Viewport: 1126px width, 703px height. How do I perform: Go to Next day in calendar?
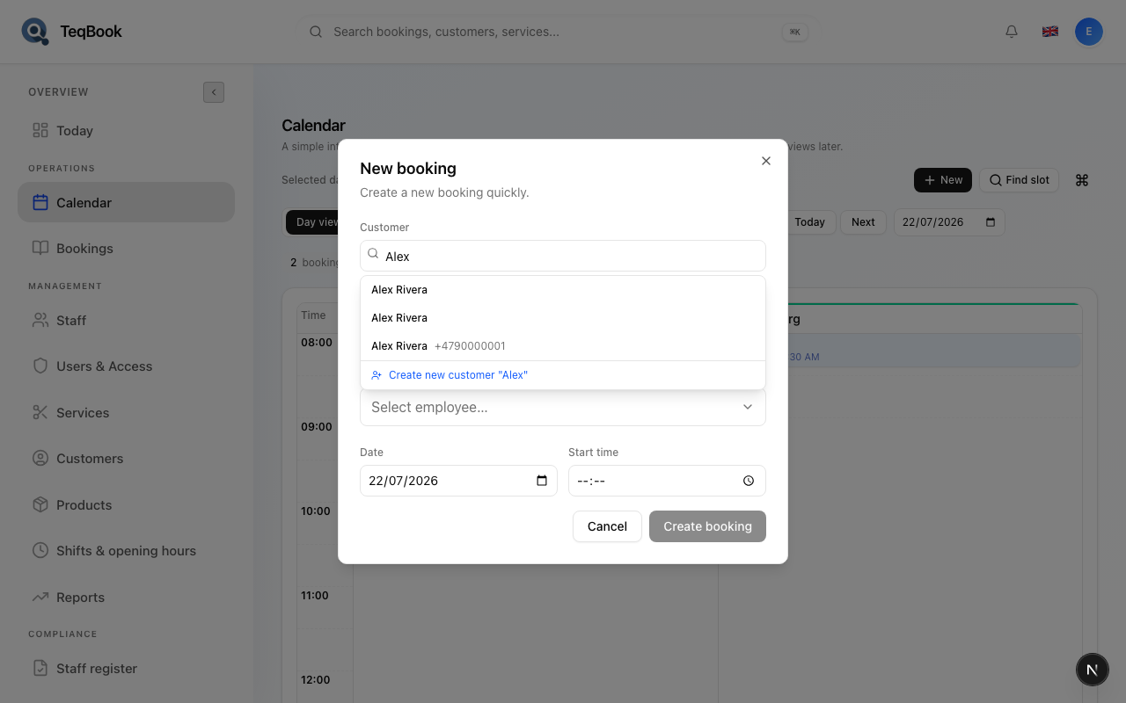(x=863, y=222)
